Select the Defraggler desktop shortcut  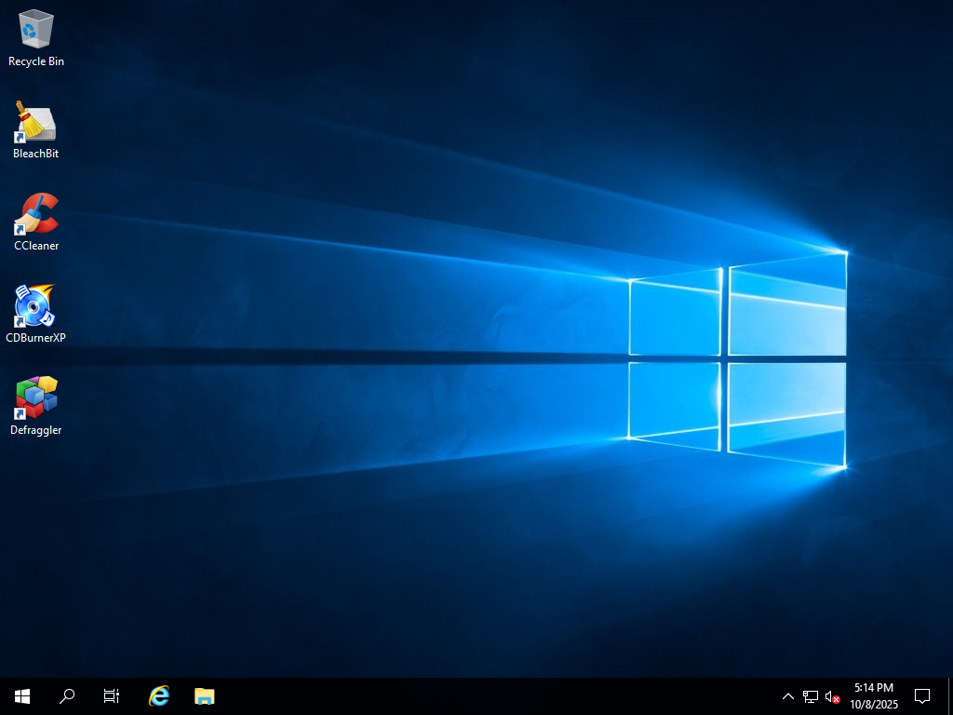(36, 406)
